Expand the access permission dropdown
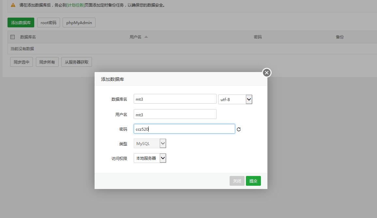The image size is (377, 218). point(150,158)
